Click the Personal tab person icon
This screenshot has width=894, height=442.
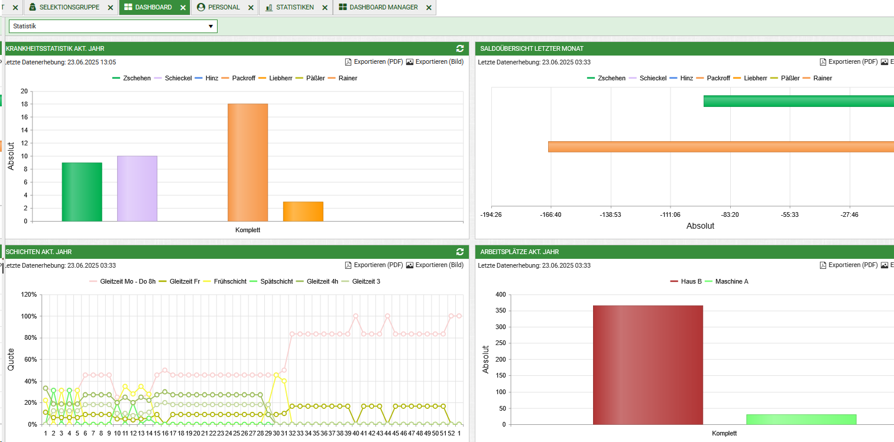point(201,7)
